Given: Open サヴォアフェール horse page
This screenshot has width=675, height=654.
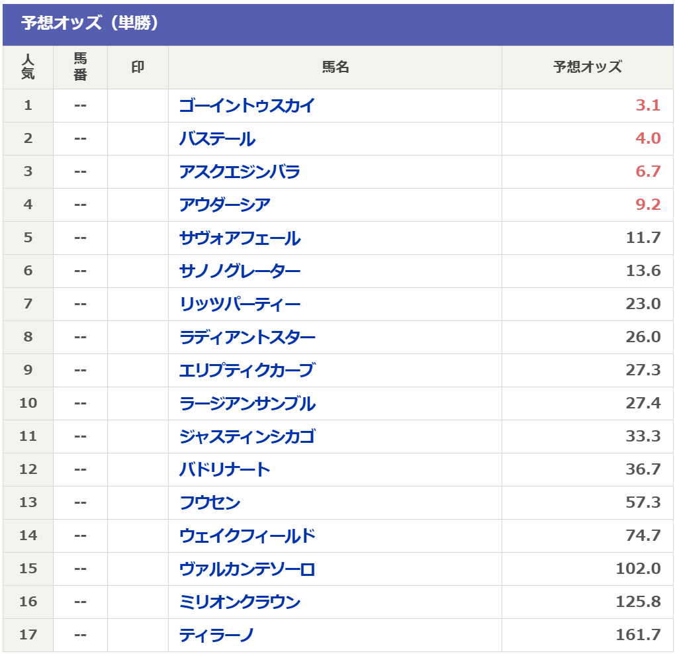Looking at the screenshot, I should [x=240, y=238].
